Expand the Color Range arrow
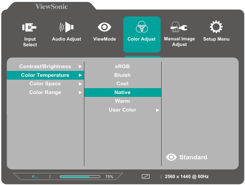245x185 pixels. [x=80, y=92]
